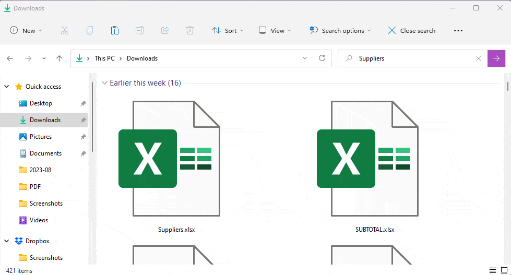
Task: Expand address bar history dropdown
Action: (x=305, y=58)
